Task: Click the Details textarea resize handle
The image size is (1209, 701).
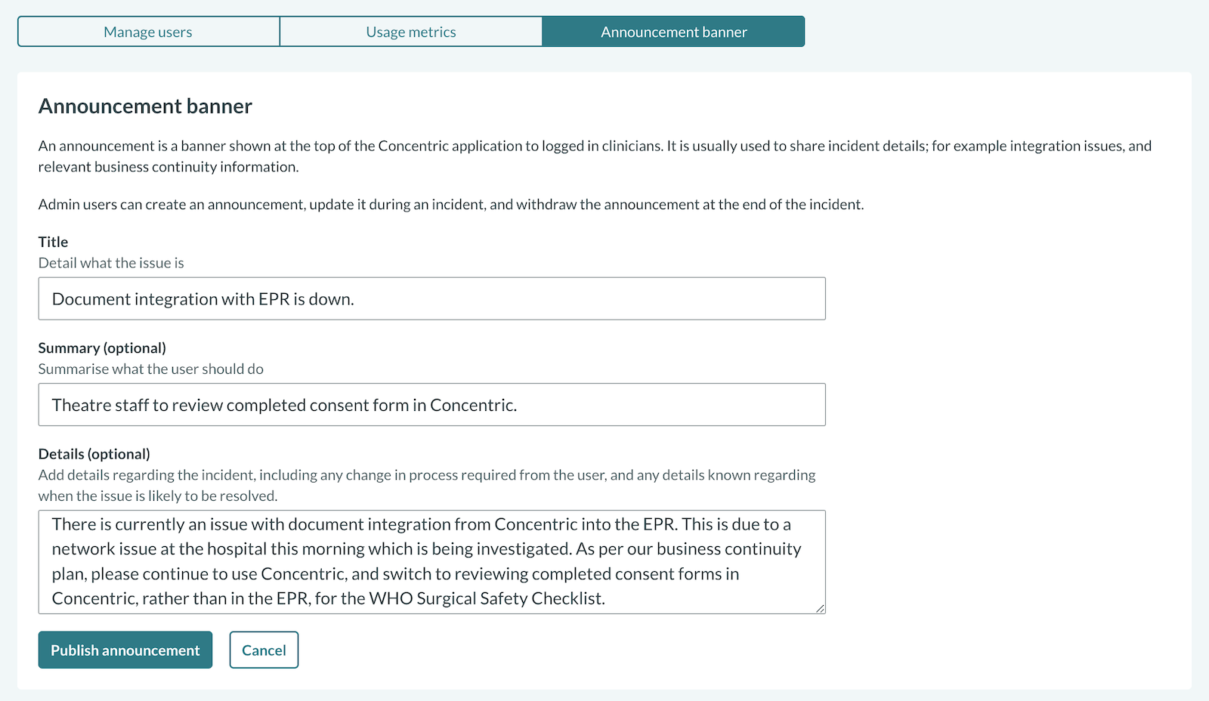Action: tap(820, 609)
